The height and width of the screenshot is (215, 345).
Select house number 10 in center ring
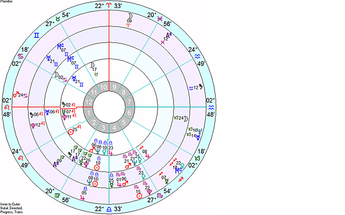103,87
